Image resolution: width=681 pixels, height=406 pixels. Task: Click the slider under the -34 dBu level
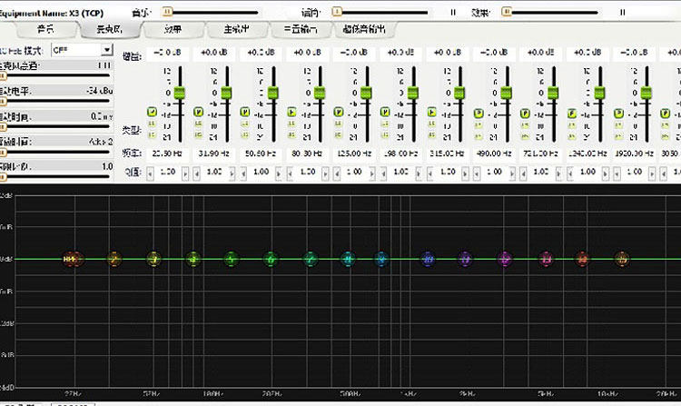click(56, 102)
